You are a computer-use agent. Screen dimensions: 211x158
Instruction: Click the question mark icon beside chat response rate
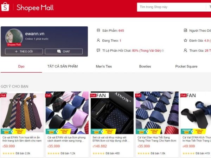(163, 51)
